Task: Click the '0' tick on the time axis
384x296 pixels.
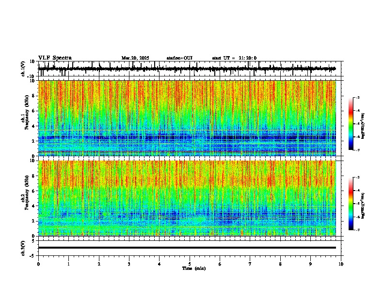Action: (x=38, y=264)
